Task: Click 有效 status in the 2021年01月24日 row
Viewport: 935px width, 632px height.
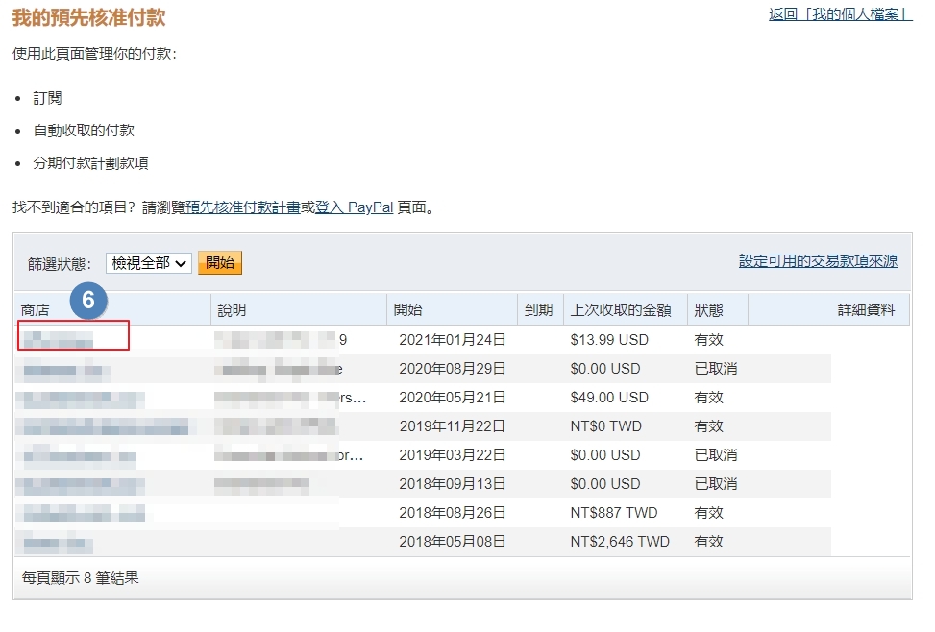Action: [x=709, y=340]
